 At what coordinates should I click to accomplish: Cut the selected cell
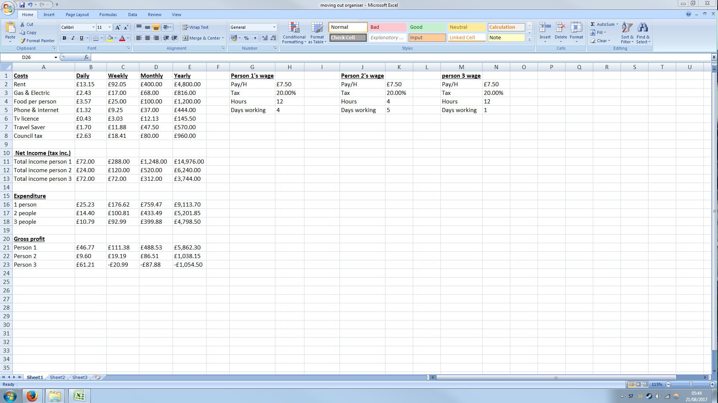pyautogui.click(x=27, y=24)
